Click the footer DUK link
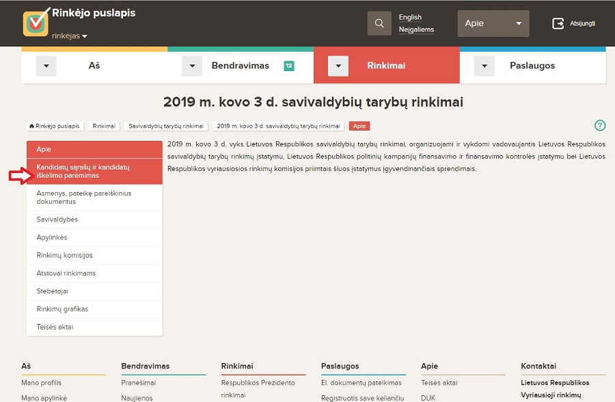The image size is (615, 402). tap(428, 398)
